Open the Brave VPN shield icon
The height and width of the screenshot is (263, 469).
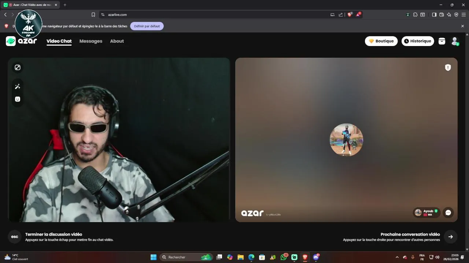(x=456, y=15)
